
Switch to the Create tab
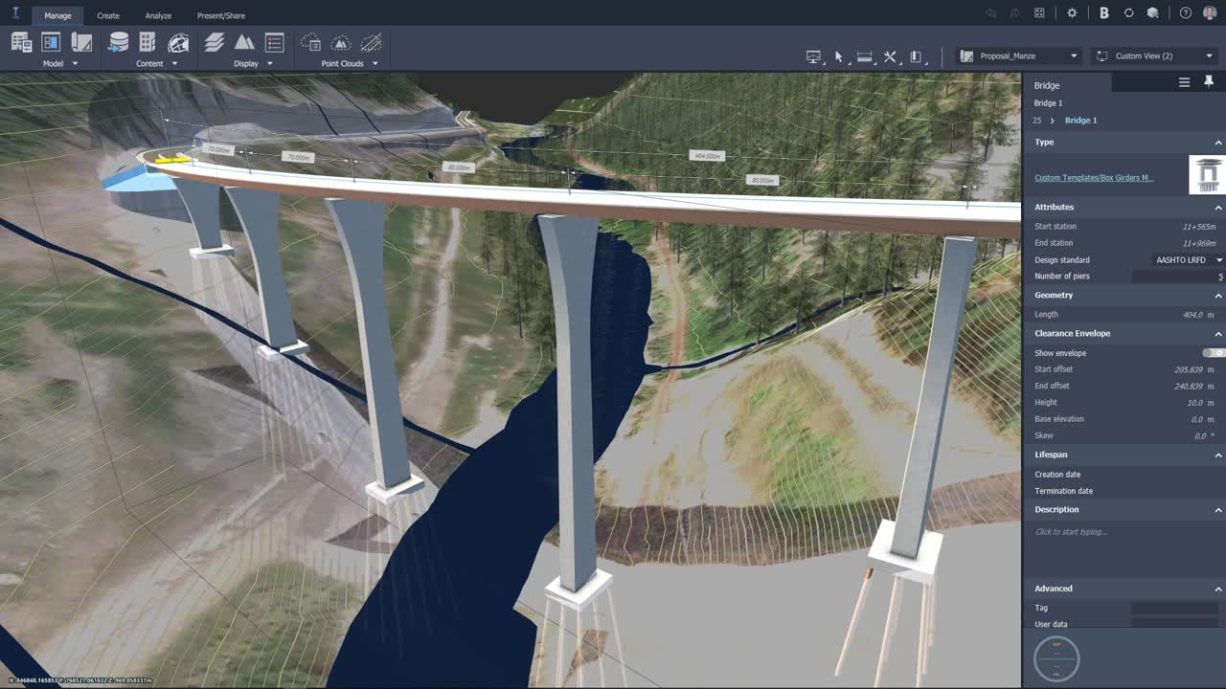coord(107,14)
